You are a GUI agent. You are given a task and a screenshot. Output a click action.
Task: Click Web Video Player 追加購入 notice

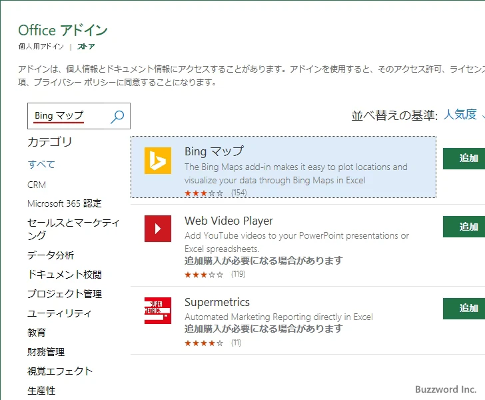coord(264,261)
